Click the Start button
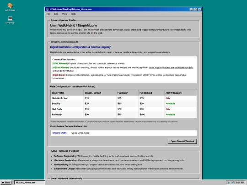Screen dimensions: 247x185 [6, 182]
